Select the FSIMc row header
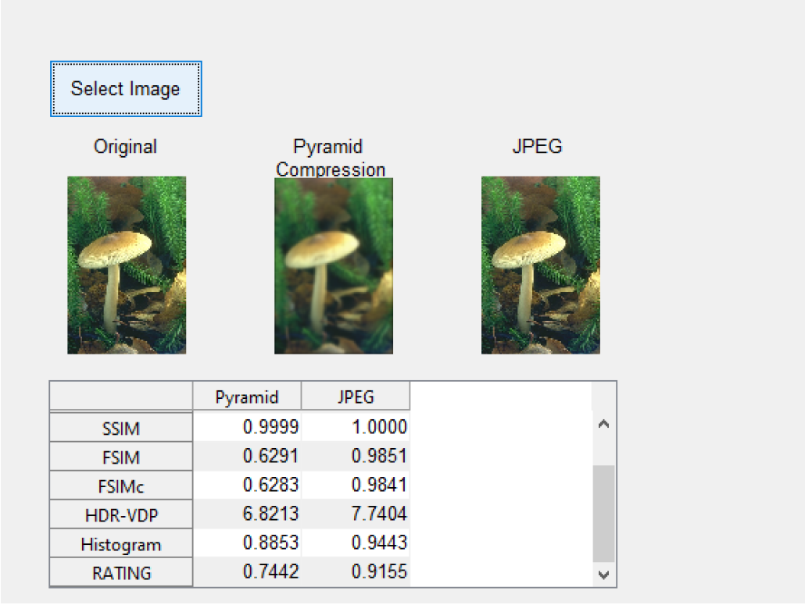Viewport: 805px width, 605px height. click(121, 486)
